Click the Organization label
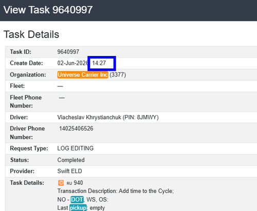The width and height of the screenshot is (257, 211). coord(28,75)
